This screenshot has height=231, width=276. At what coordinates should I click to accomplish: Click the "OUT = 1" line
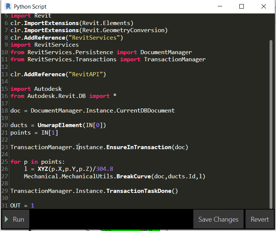pos(22,206)
